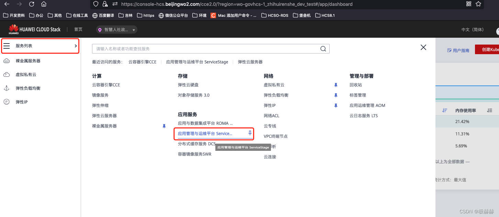Reload the page with the refresh icon
This screenshot has width=499, height=217.
click(31, 4)
